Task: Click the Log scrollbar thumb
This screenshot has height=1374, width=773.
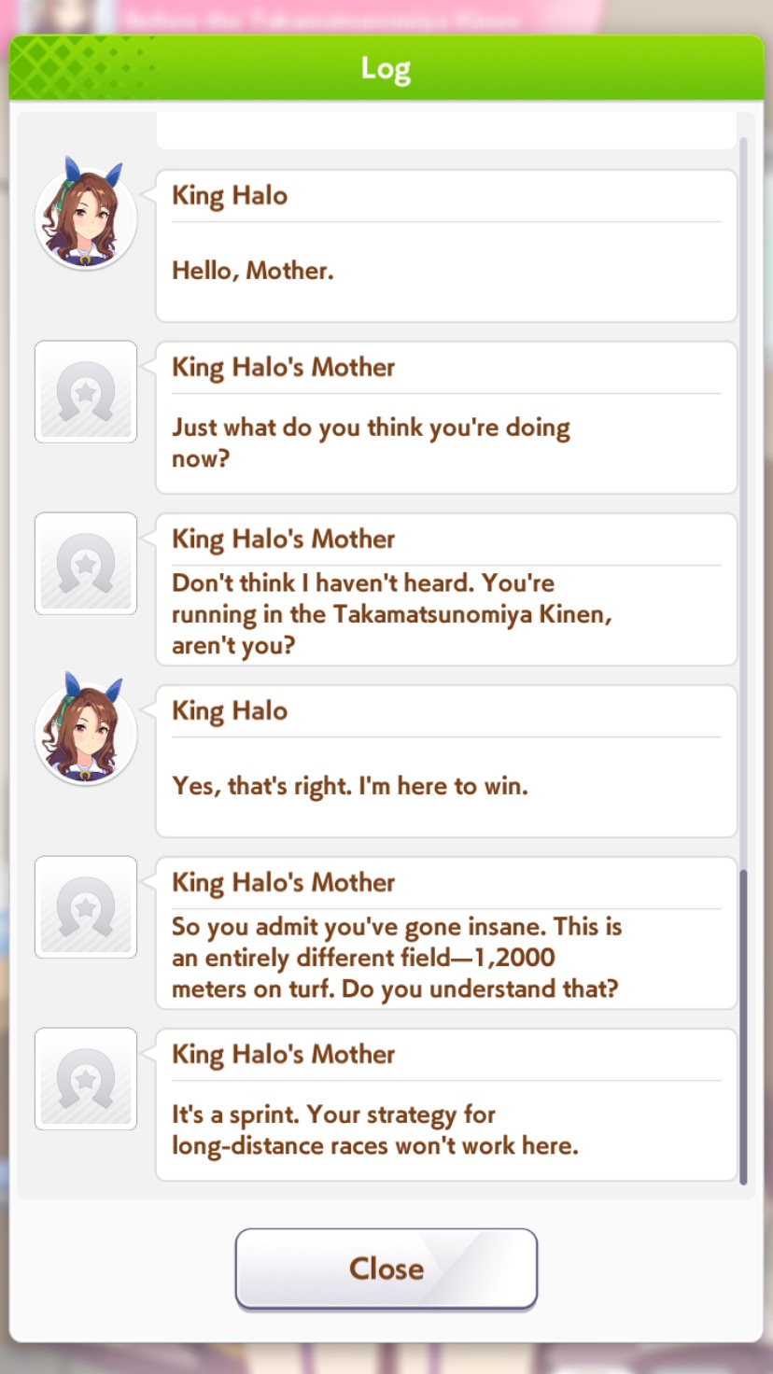Action: (743, 1027)
